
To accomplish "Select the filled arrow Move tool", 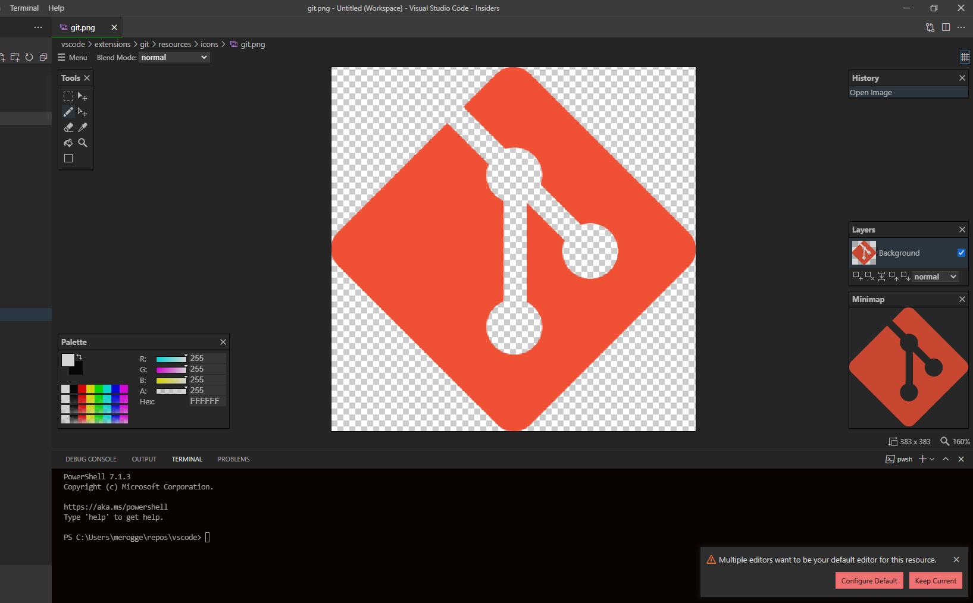I will point(83,96).
